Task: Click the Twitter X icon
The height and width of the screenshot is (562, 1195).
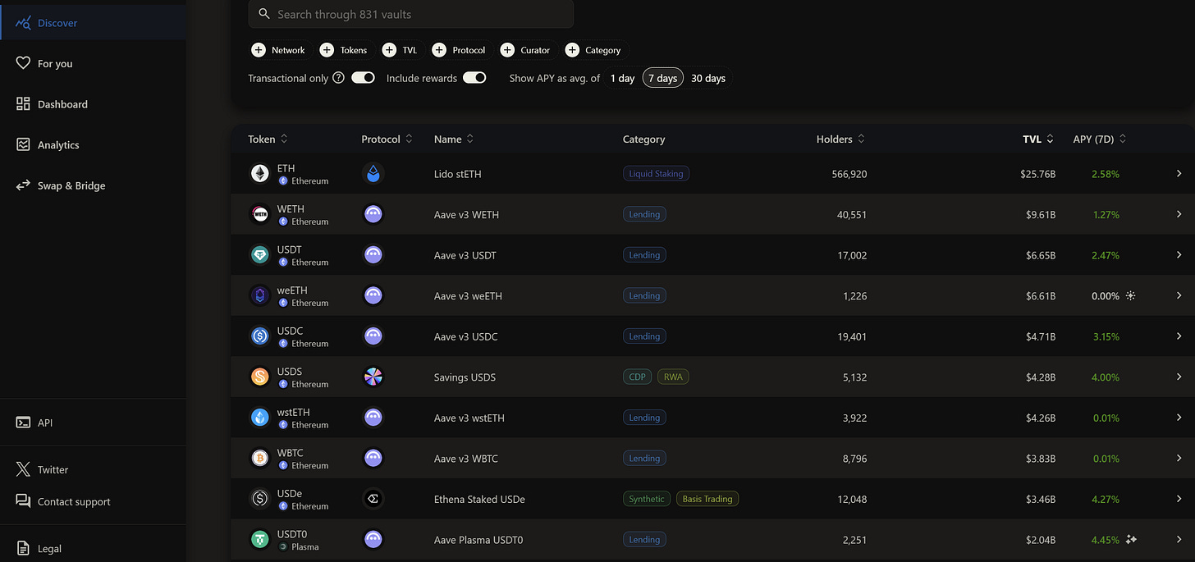Action: coord(23,469)
